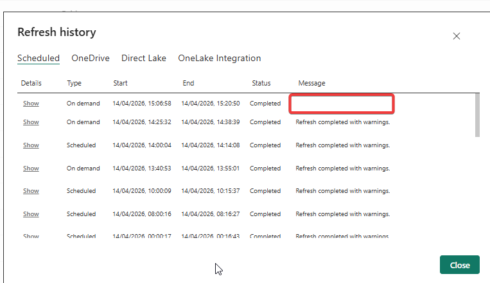Screen dimensions: 490x283
Task: Click Completed status of the 15:06:58 refresh
Action: 265,104
